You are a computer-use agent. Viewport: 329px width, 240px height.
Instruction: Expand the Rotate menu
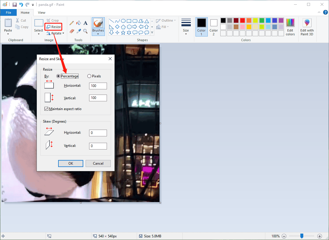56,33
